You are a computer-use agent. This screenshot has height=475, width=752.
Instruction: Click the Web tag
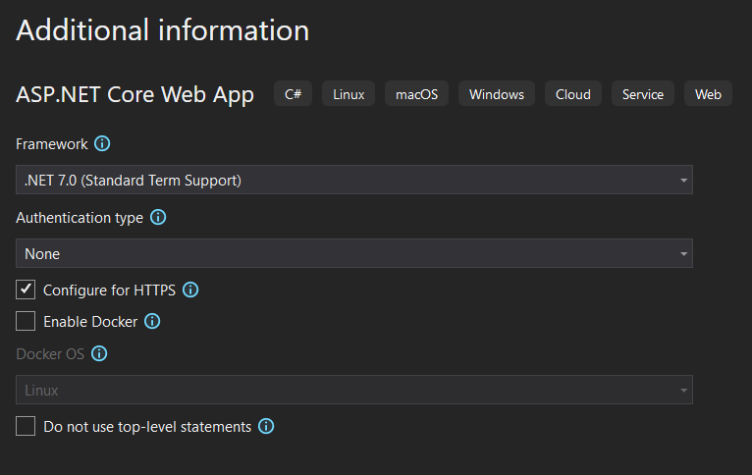click(x=708, y=94)
